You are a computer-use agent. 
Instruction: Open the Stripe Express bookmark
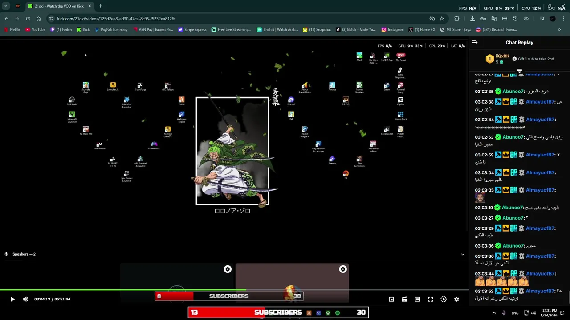pyautogui.click(x=192, y=30)
